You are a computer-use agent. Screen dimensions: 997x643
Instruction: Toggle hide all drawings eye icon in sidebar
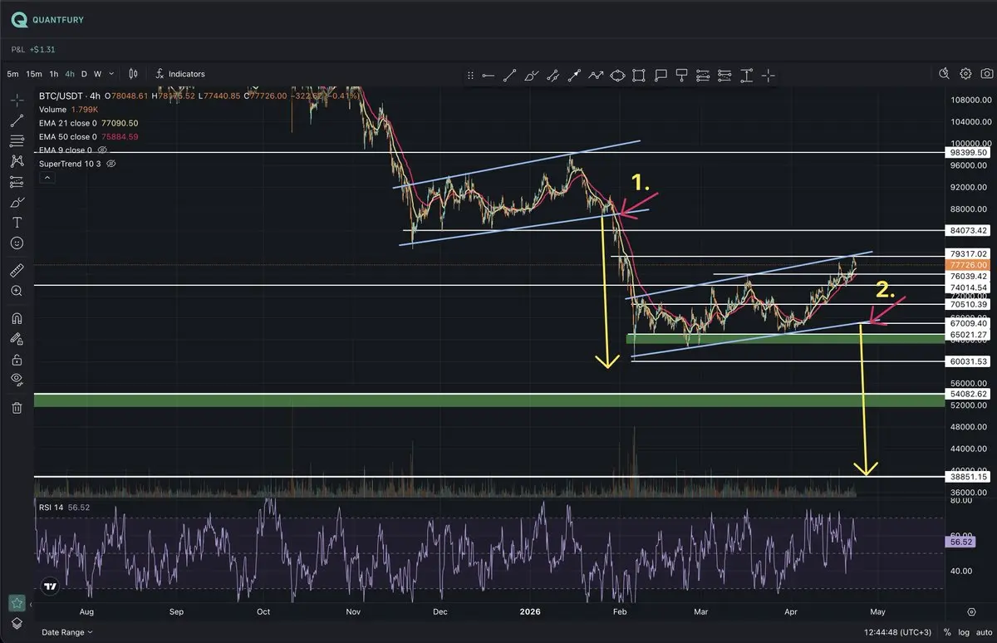tap(17, 380)
